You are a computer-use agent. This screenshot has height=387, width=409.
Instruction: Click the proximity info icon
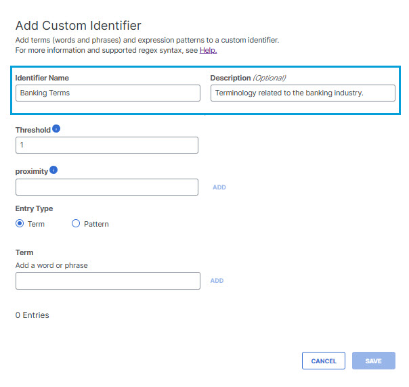(53, 170)
